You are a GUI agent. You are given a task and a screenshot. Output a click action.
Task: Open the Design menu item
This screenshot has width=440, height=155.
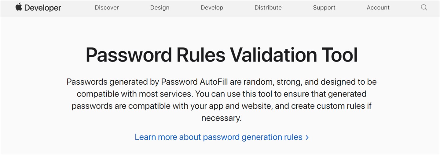click(x=159, y=8)
